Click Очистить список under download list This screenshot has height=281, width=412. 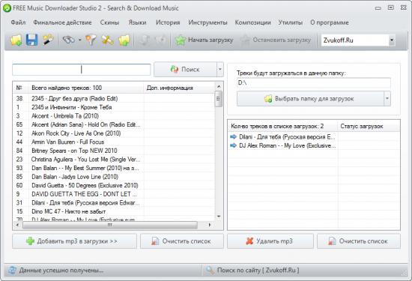tap(359, 241)
